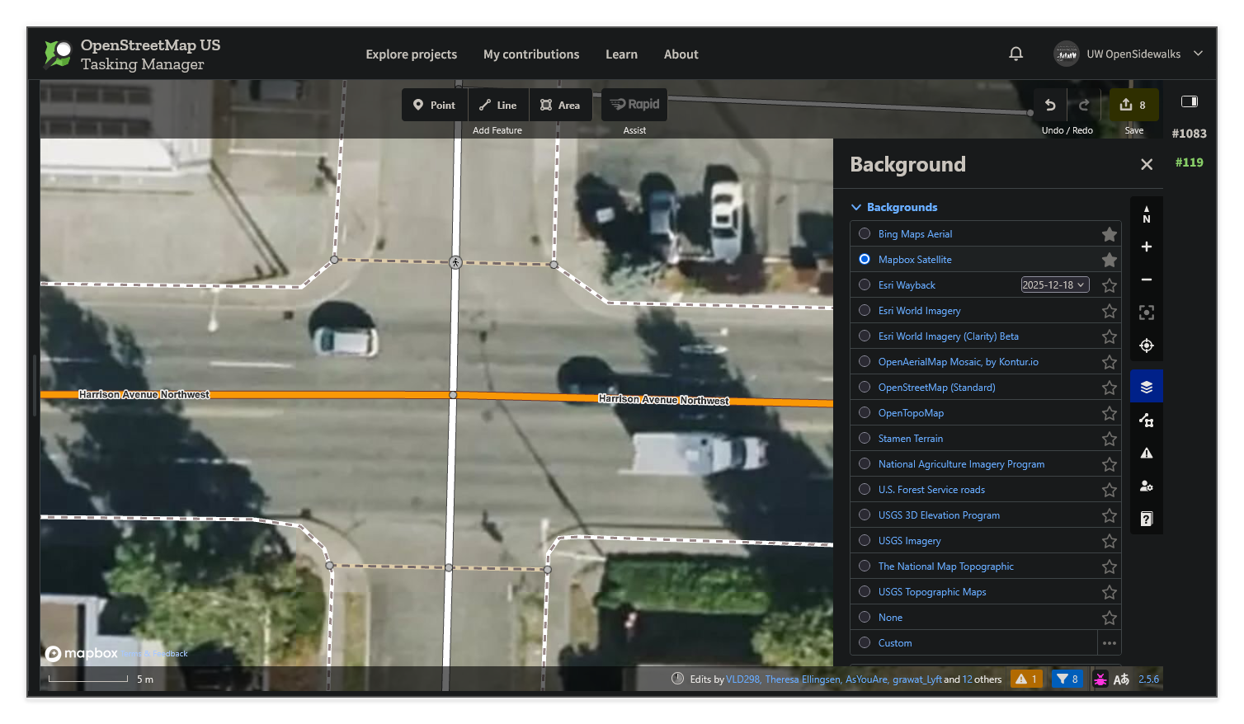The height and width of the screenshot is (724, 1244).
Task: Click the zoom in plus icon
Action: pyautogui.click(x=1146, y=246)
